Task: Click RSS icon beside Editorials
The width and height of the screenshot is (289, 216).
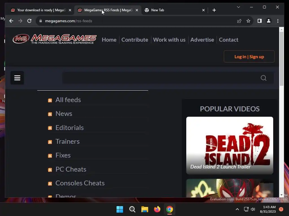Action: 50,128
